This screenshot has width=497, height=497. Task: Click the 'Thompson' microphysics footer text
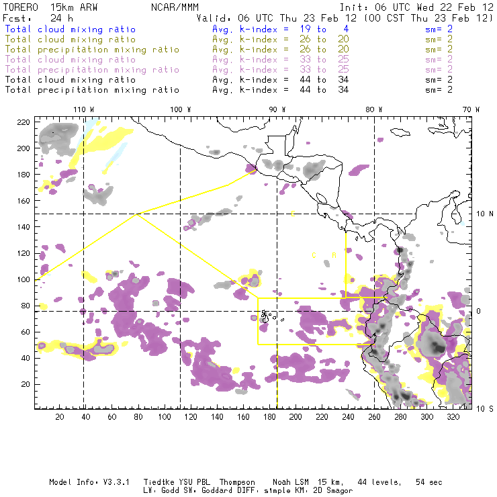tap(237, 482)
